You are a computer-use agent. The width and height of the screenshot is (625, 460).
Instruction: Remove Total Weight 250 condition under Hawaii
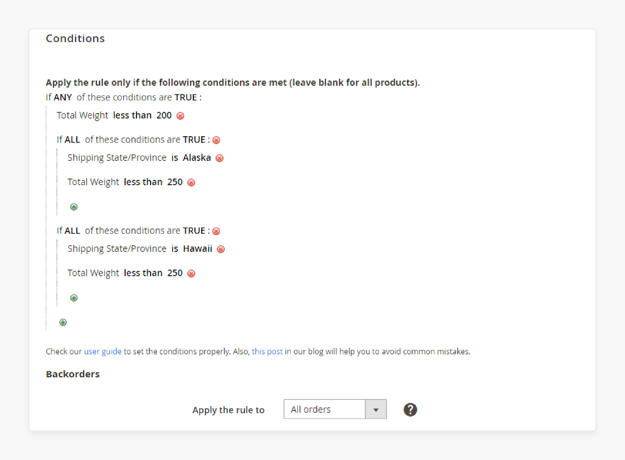coord(191,274)
